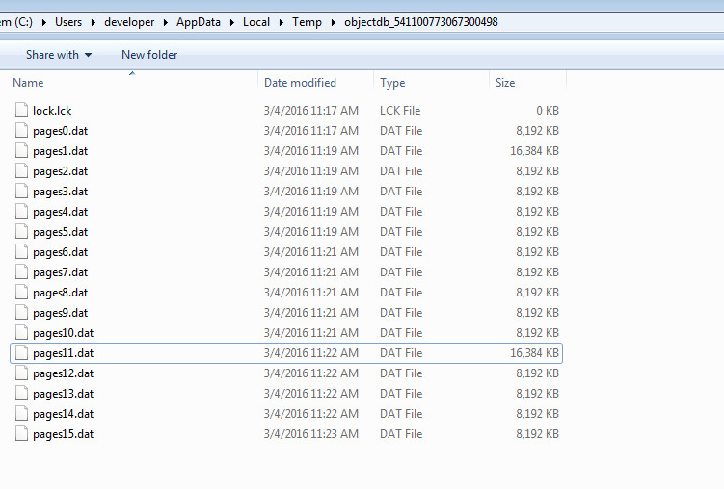Go to Local folder in address bar

click(256, 22)
